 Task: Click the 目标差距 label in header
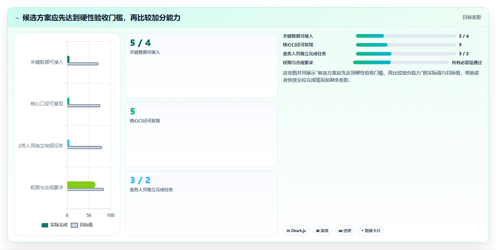472,17
